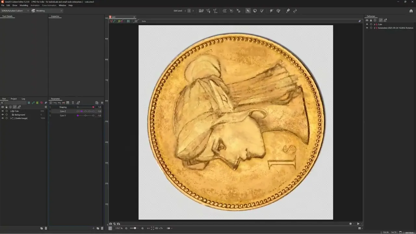Screen dimensions: 416x234
Task: Open the record button dropdown arrow
Action: point(354,224)
